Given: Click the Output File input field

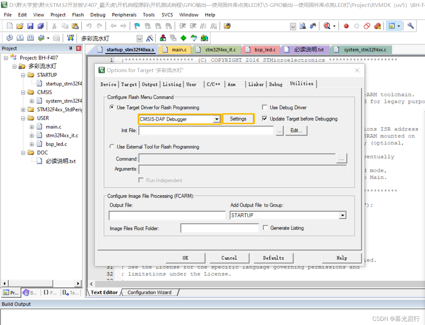Looking at the screenshot, I should coord(167,216).
